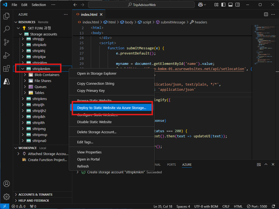The width and height of the screenshot is (279, 209).
Task: Show errors and warnings in status bar
Action: [19, 206]
